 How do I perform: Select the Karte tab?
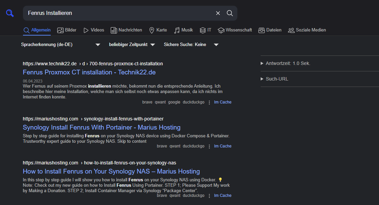coord(158,30)
